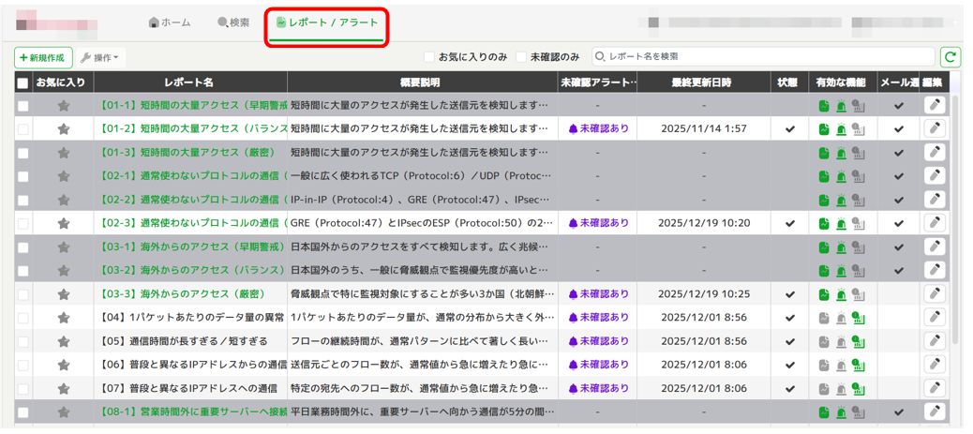Viewport: 973px width, 434px height.
Task: Click edit pencil on 【02-1】 row
Action: pyautogui.click(x=935, y=175)
